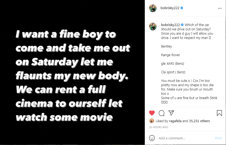Open the profile picture in the post header

point(153,8)
